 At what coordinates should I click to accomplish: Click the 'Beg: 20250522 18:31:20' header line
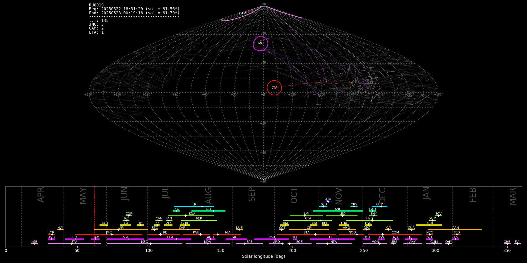click(x=134, y=9)
